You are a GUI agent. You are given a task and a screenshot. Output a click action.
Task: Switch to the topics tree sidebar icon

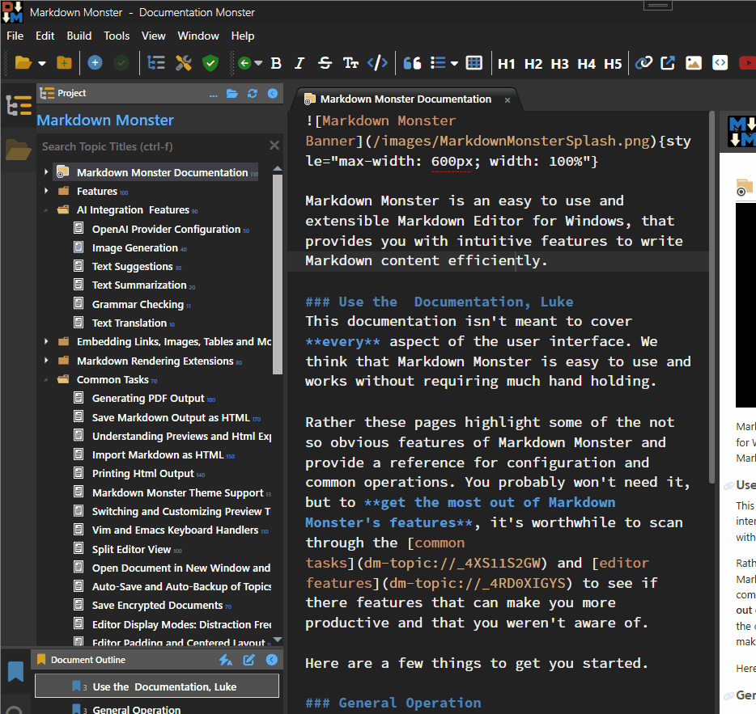19,105
